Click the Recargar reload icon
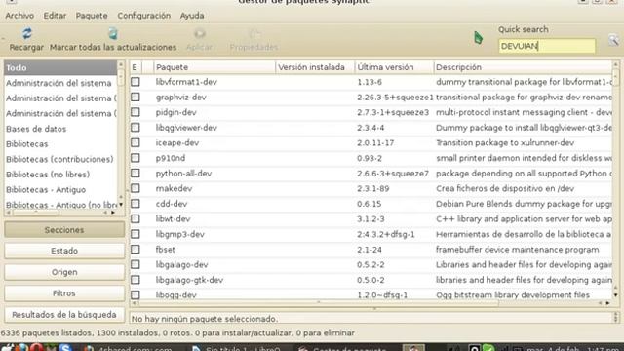The image size is (624, 351). (x=26, y=33)
